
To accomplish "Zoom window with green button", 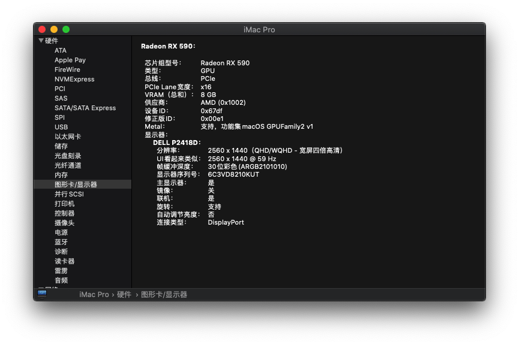I will click(66, 29).
